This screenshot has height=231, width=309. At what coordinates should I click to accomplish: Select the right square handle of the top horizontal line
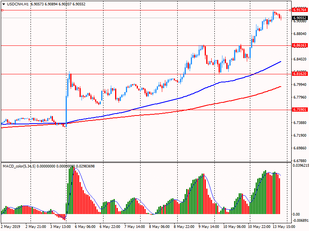290,10
